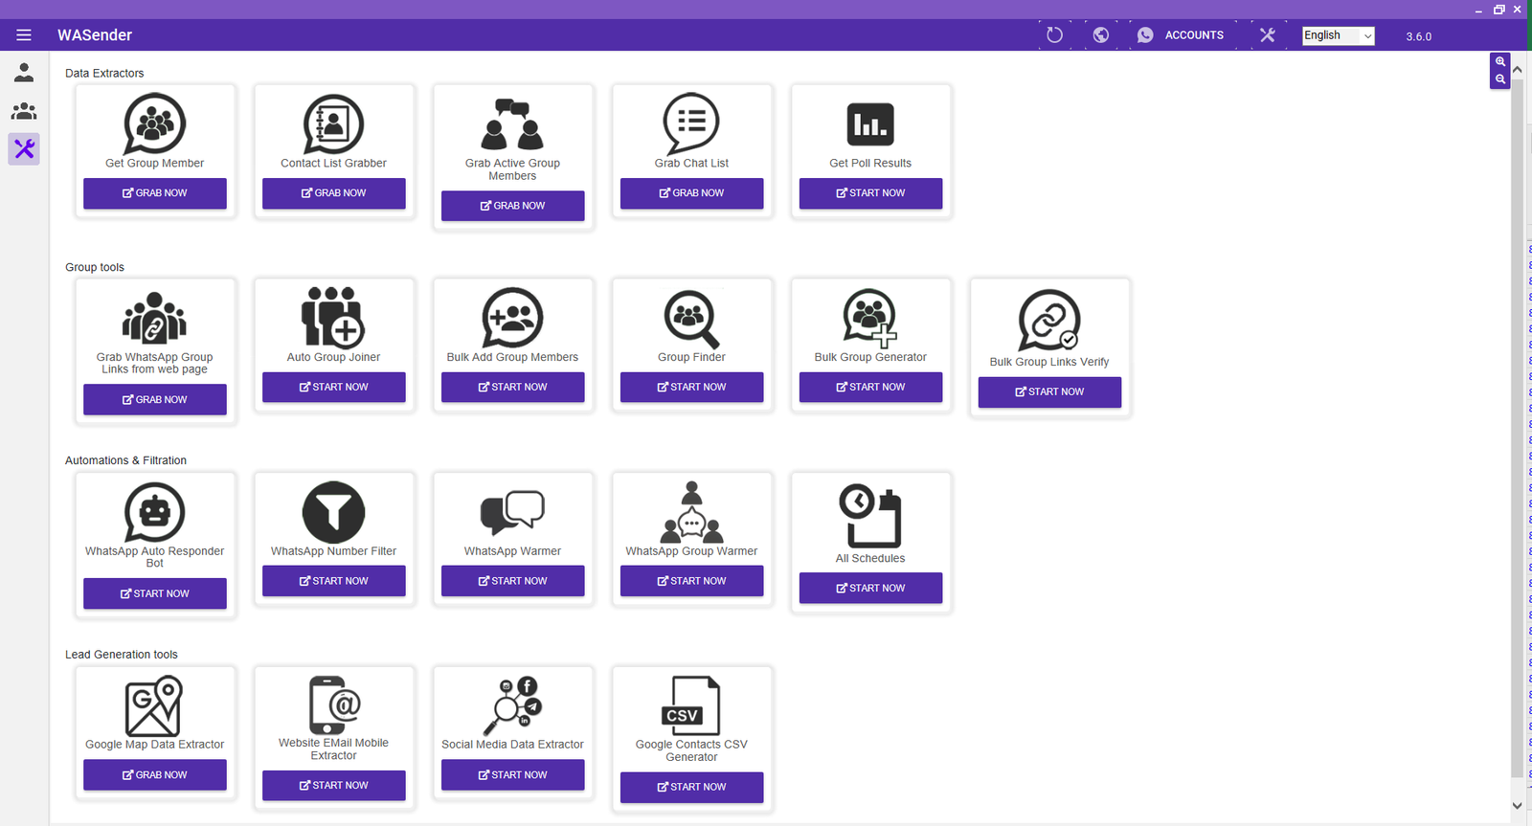Click START NOW under Google Contacts CSV Generator

click(691, 787)
